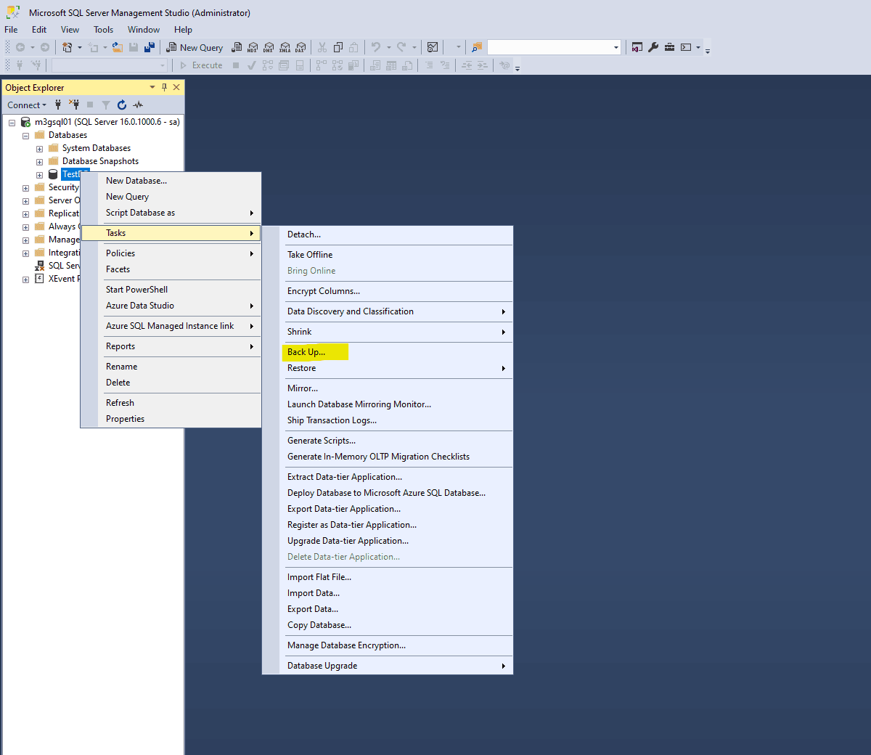Viewport: 871px width, 755px height.
Task: Open Activity Monitor from Object Explorer toolbar
Action: (x=138, y=105)
